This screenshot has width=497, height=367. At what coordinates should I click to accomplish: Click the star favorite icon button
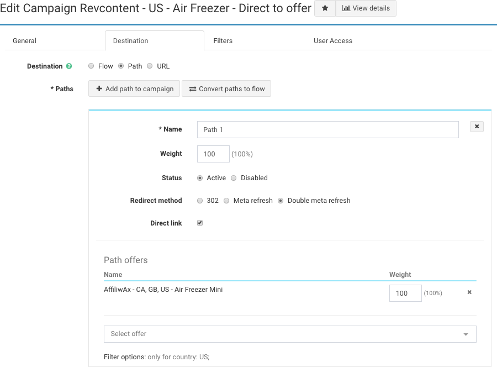click(x=325, y=8)
